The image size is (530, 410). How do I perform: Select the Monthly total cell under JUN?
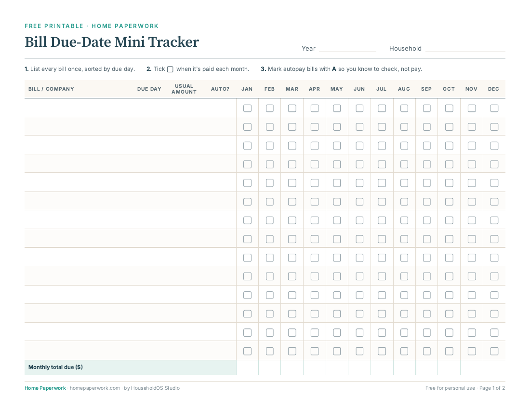tap(359, 368)
